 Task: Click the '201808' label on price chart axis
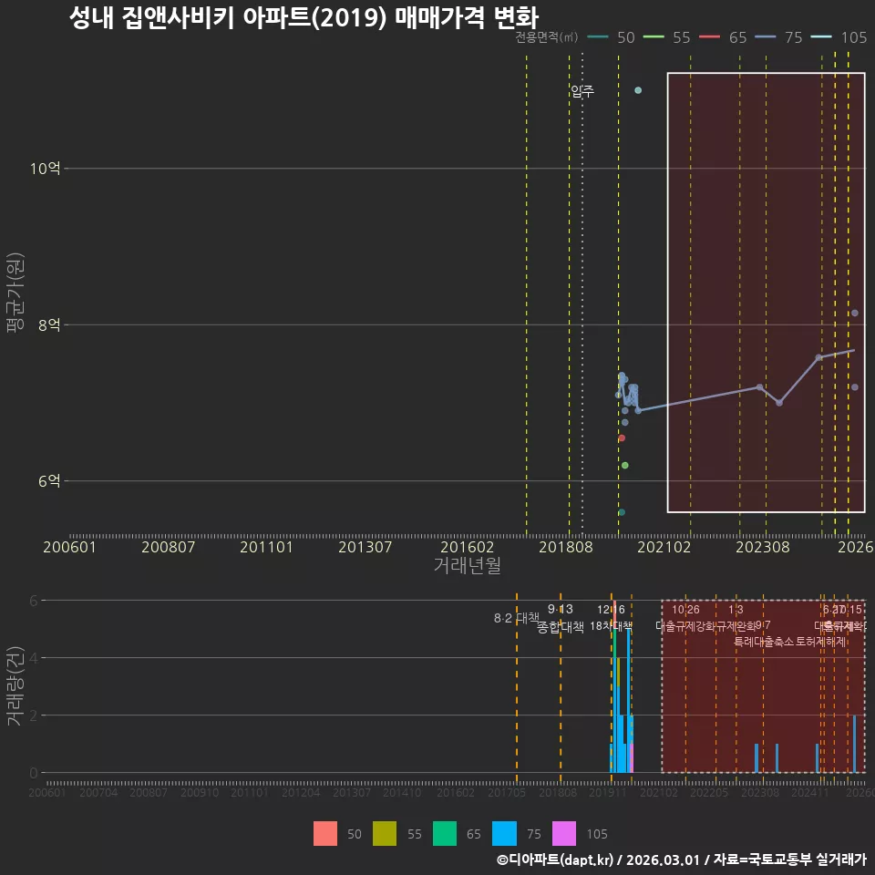click(566, 547)
